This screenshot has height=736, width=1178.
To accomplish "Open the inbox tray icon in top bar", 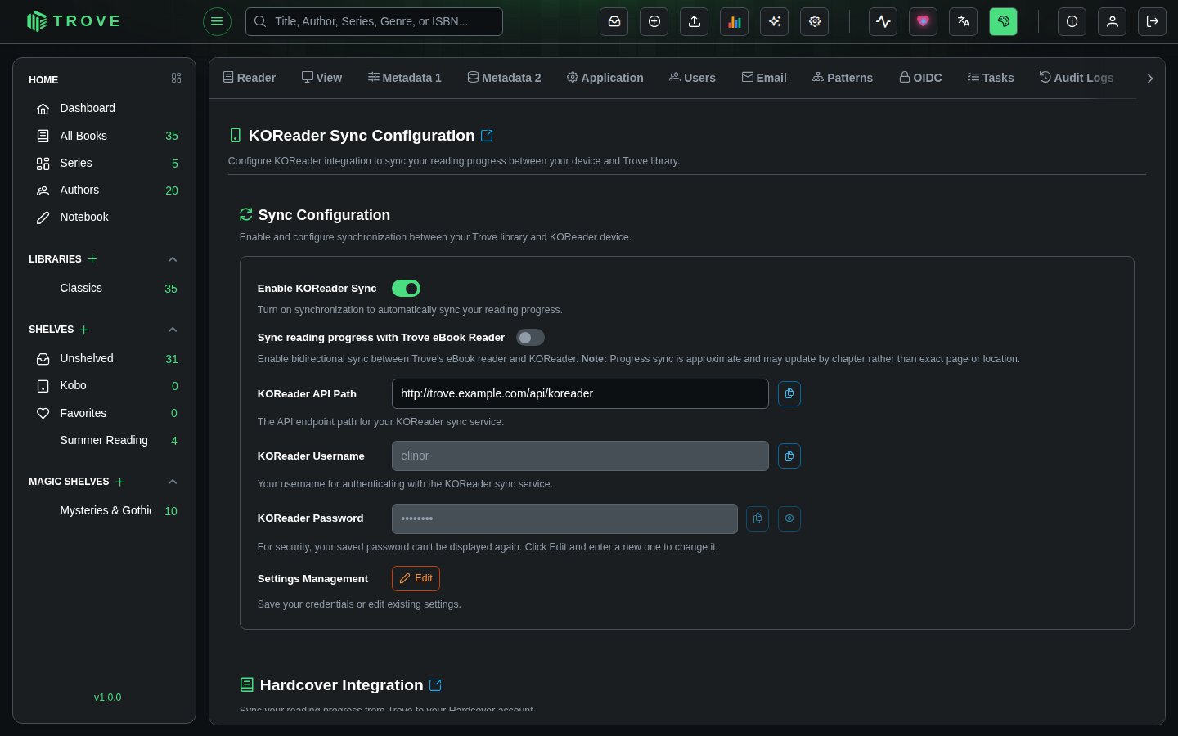I will 614,21.
